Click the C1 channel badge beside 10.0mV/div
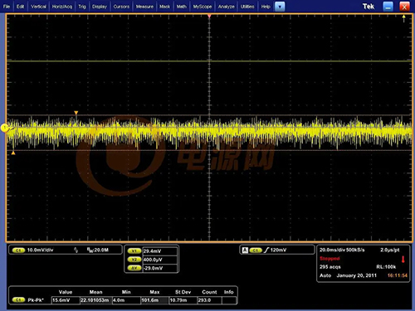Image resolution: width=415 pixels, height=311 pixels. [x=18, y=250]
